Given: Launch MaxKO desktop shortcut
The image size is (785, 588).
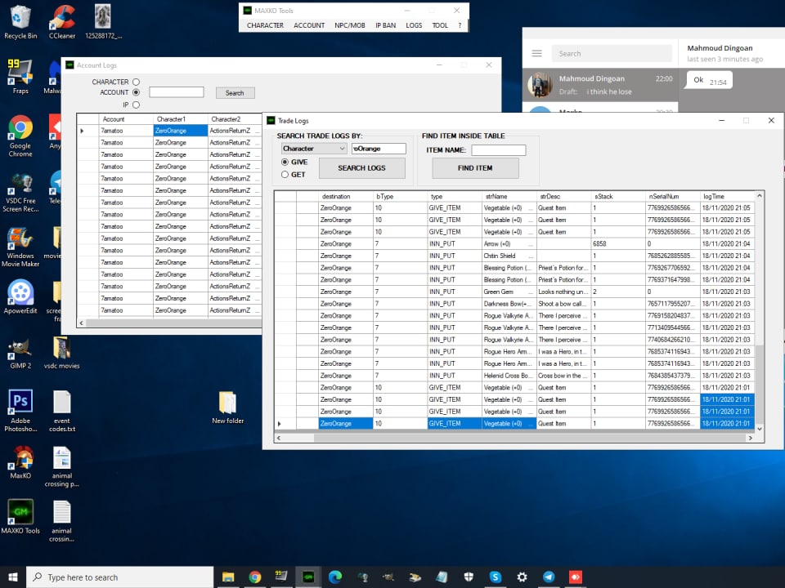Looking at the screenshot, I should tap(20, 461).
